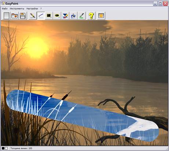Open the ? help menu
The width and height of the screenshot is (169, 151).
pos(41,8)
